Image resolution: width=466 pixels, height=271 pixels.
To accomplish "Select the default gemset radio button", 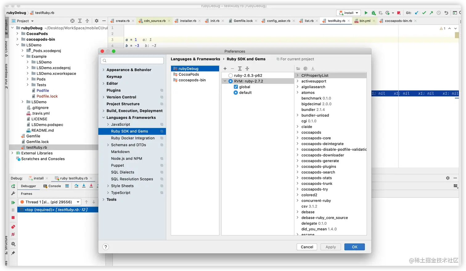I will tap(236, 93).
